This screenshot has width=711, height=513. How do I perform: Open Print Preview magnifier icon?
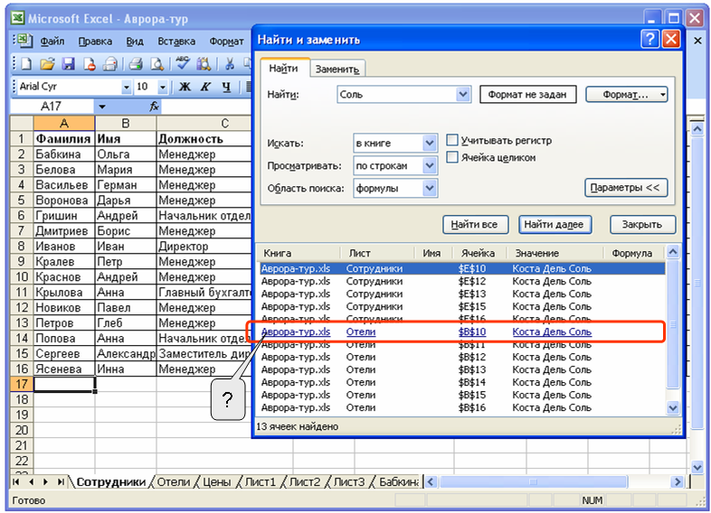pos(156,64)
